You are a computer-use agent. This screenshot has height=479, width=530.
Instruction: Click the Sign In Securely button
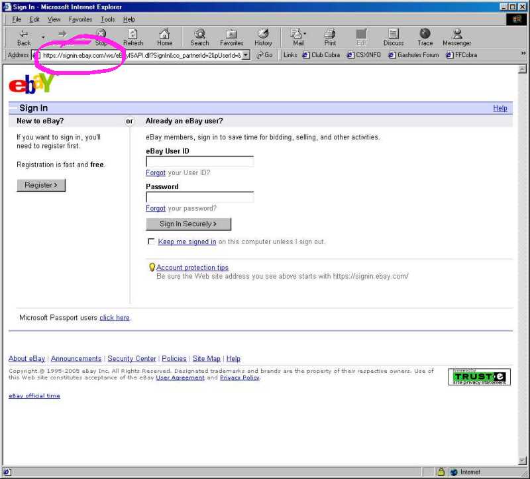tap(188, 224)
